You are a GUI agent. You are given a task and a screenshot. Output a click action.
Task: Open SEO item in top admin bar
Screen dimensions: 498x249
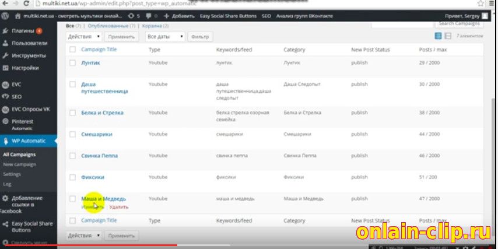(266, 16)
